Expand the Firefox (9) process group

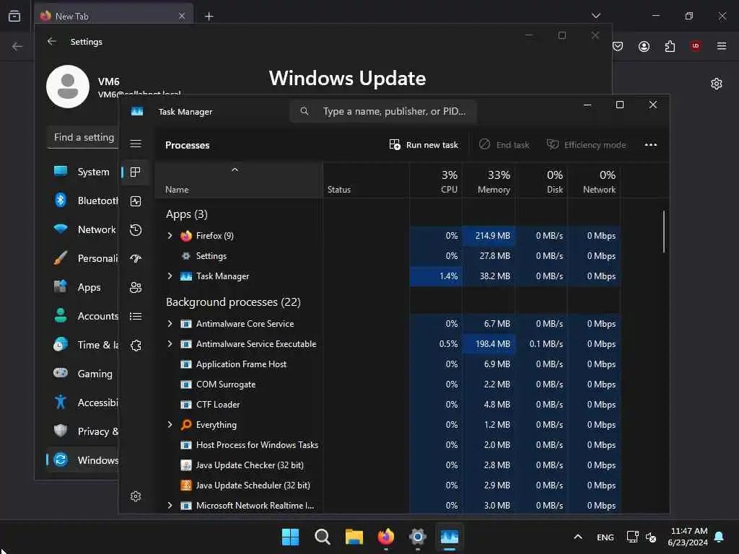tap(170, 236)
